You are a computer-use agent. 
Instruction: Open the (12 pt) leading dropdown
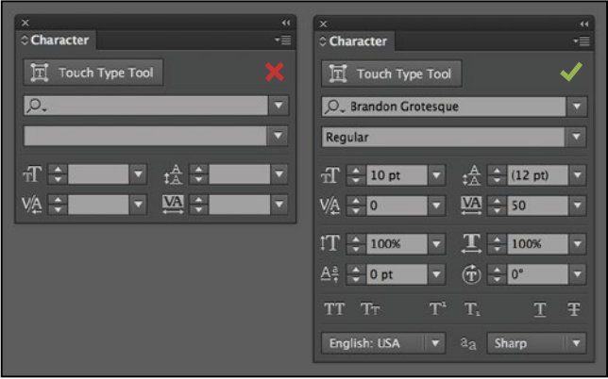[x=578, y=175]
